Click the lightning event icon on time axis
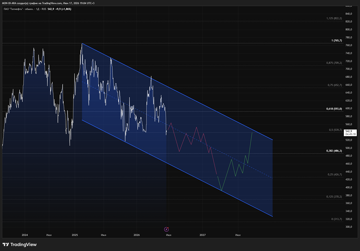The width and height of the screenshot is (360, 251). [166, 229]
